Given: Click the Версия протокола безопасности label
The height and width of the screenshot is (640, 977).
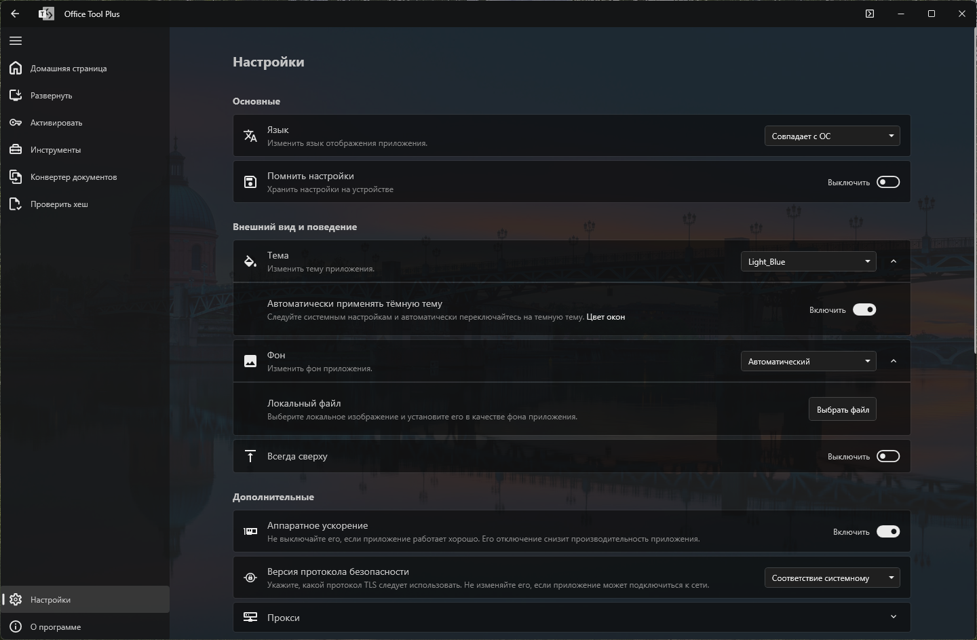Looking at the screenshot, I should 338,571.
